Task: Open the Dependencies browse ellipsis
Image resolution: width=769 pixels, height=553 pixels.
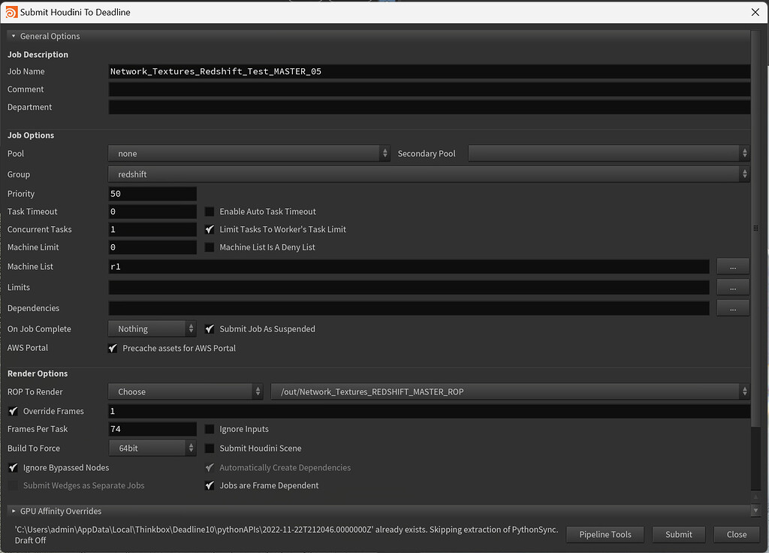Action: point(732,307)
